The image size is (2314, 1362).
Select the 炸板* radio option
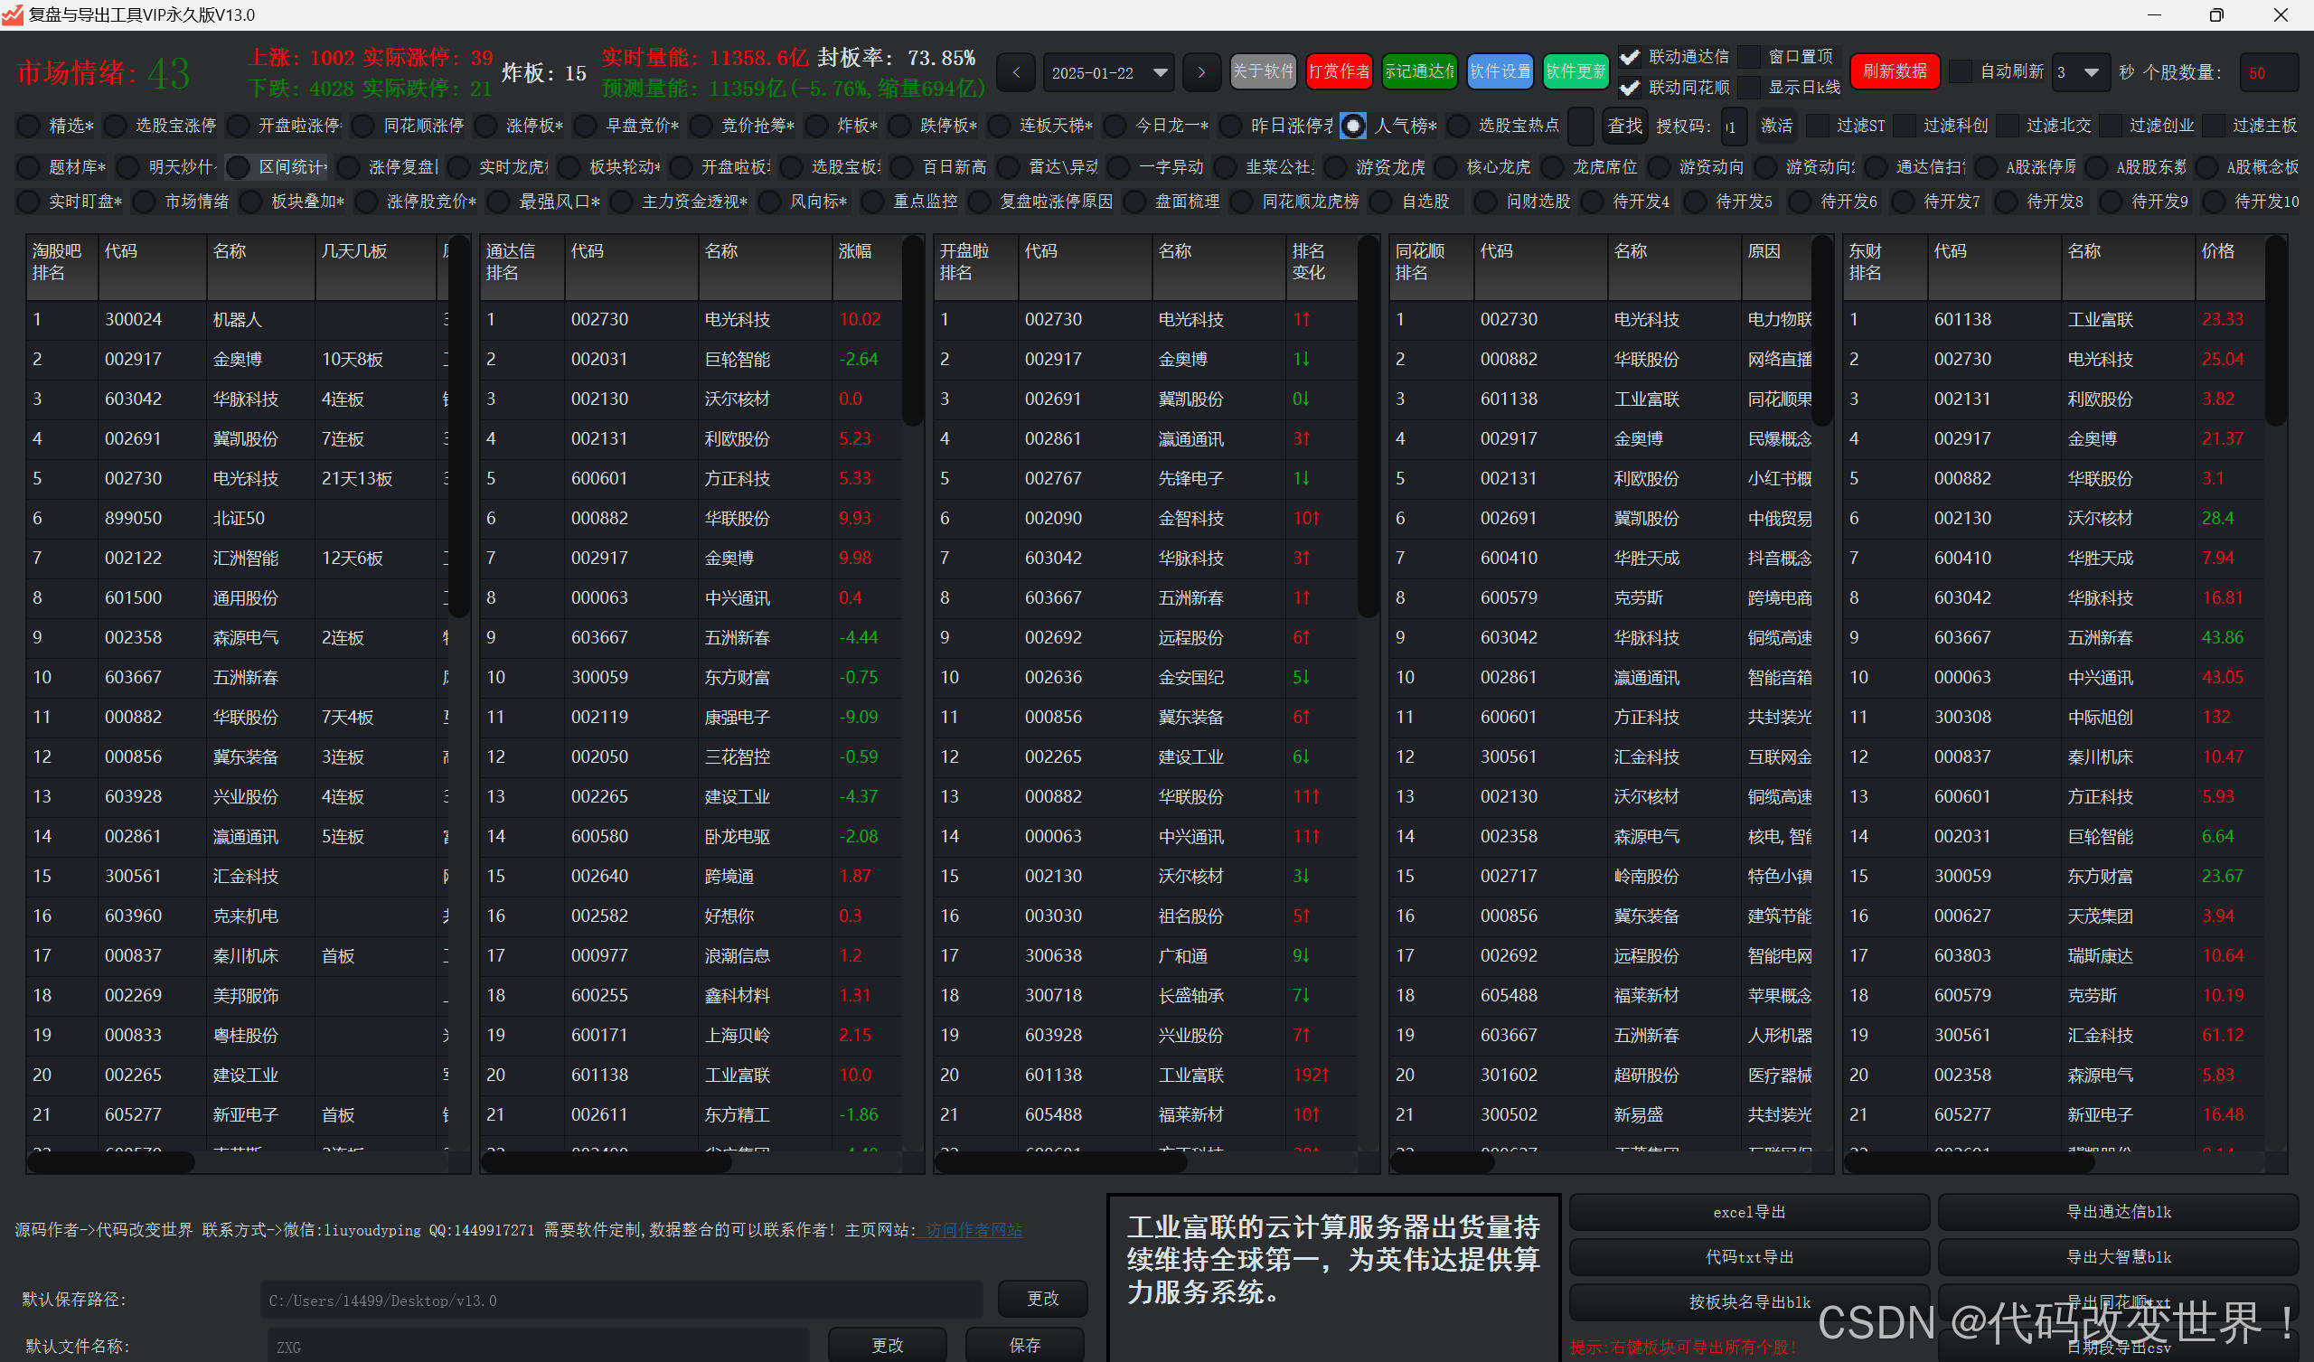(x=817, y=126)
